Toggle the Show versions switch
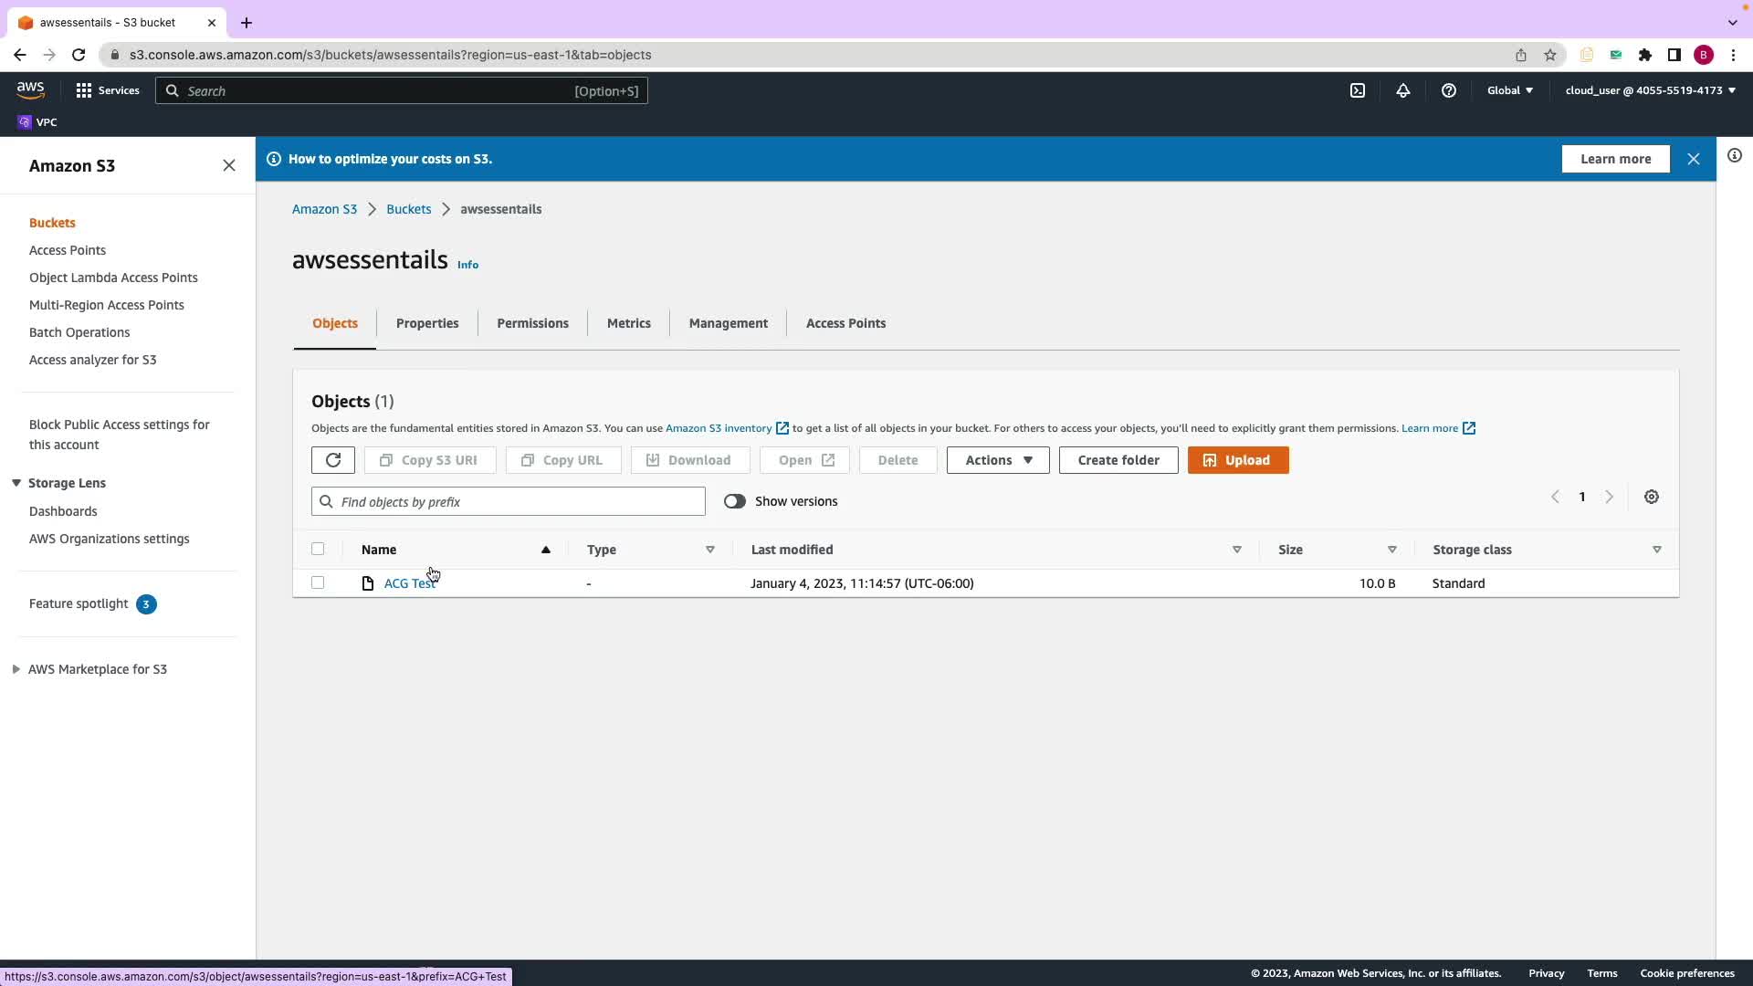Image resolution: width=1753 pixels, height=986 pixels. point(735,501)
